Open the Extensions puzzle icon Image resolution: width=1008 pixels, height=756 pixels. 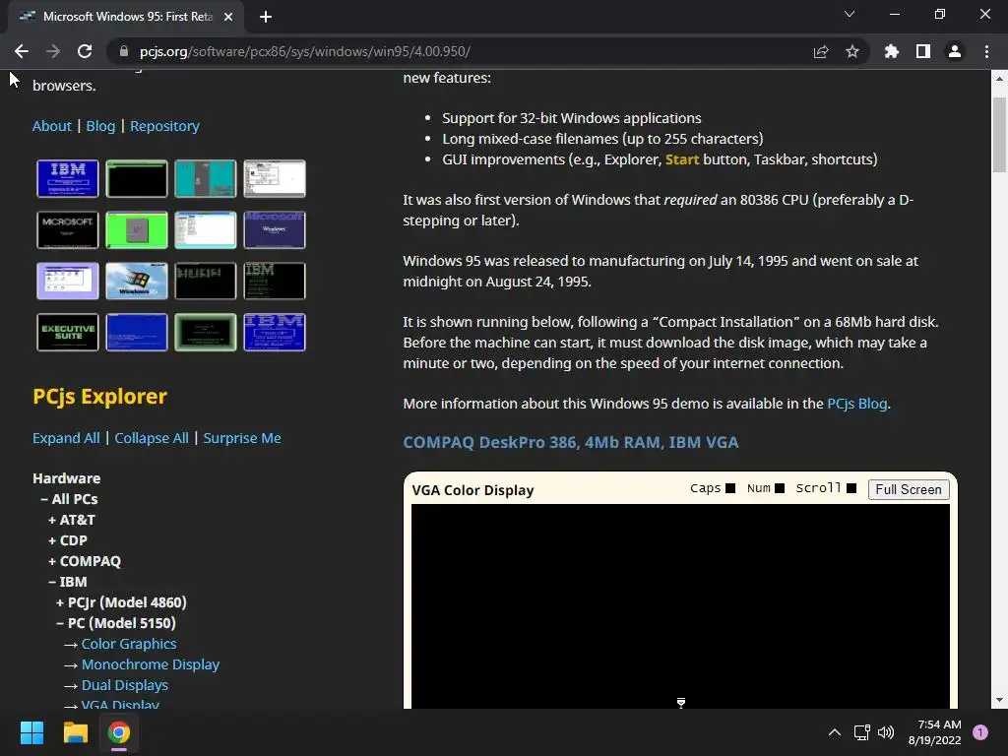pos(892,51)
